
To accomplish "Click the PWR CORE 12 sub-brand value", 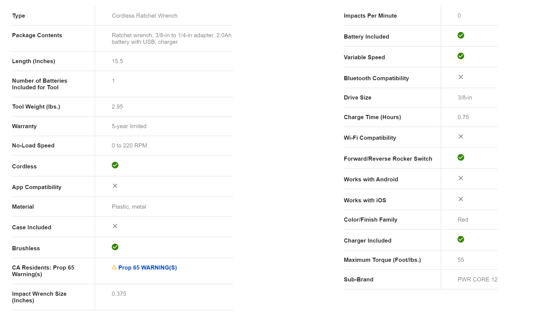I will point(477,279).
